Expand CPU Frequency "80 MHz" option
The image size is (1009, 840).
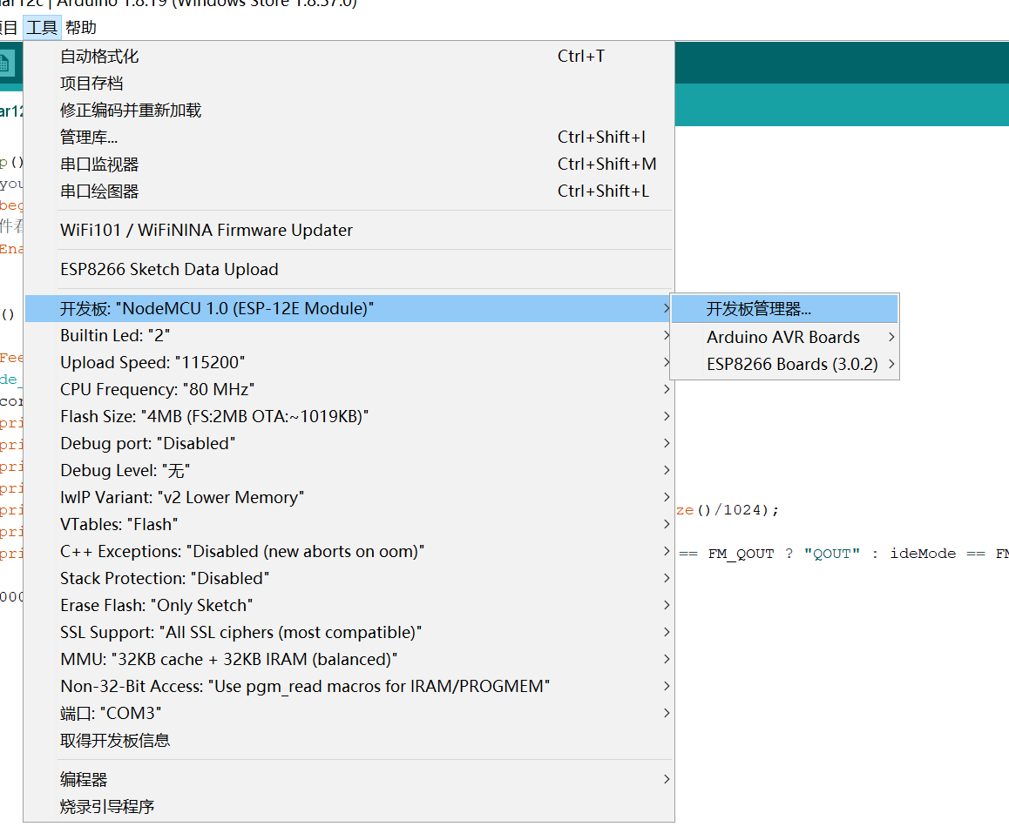(349, 389)
